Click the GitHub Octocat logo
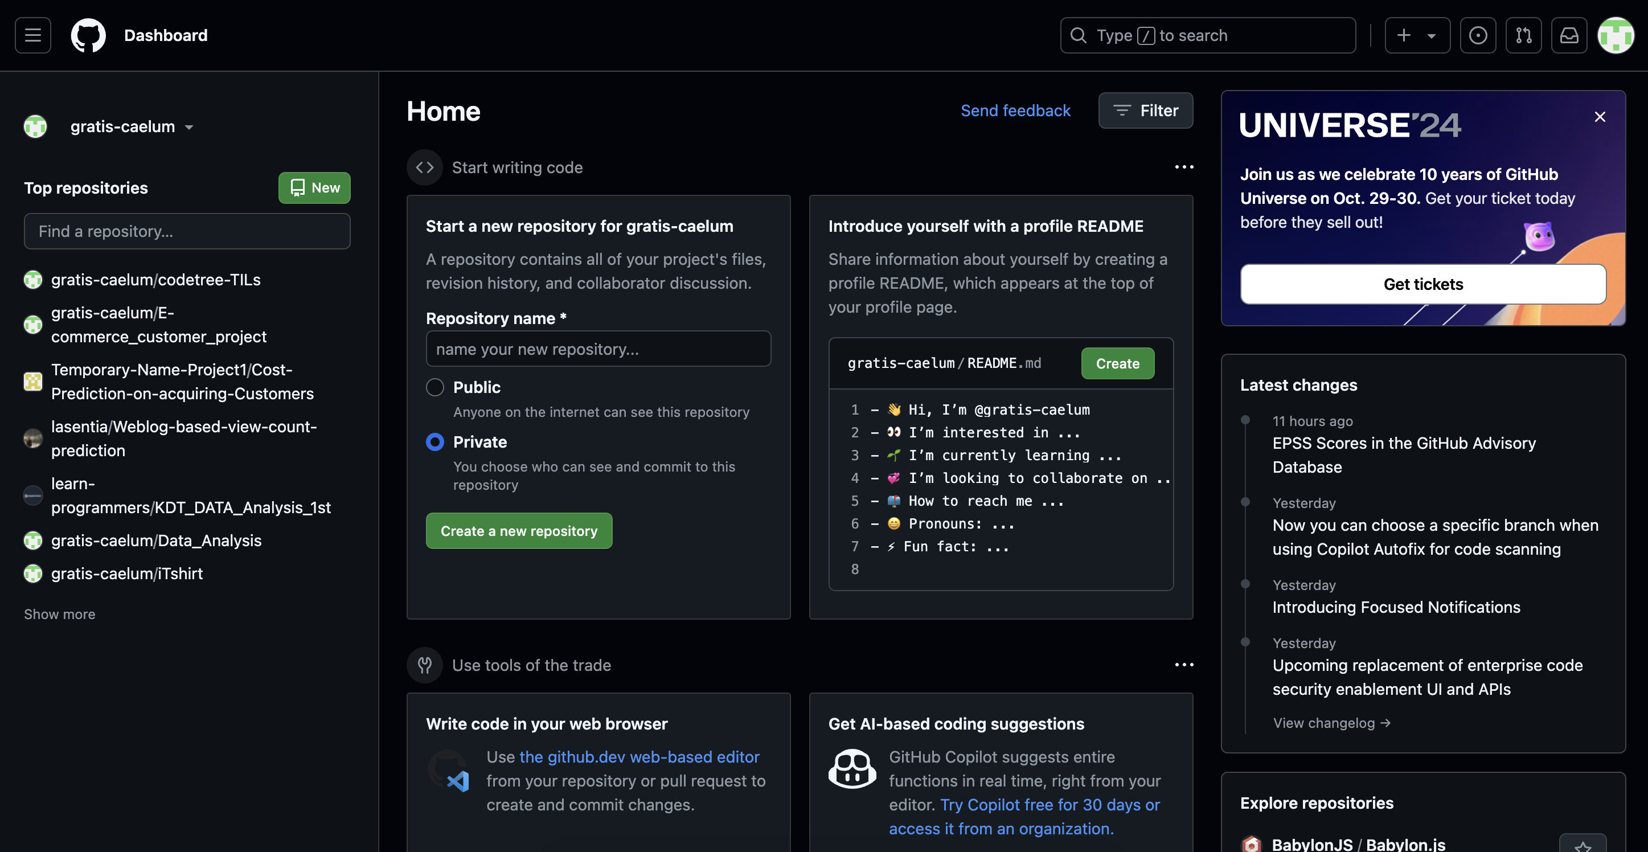This screenshot has height=852, width=1648. pos(88,35)
